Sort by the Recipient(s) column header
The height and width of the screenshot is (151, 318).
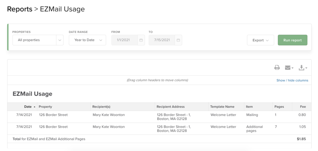pos(101,107)
